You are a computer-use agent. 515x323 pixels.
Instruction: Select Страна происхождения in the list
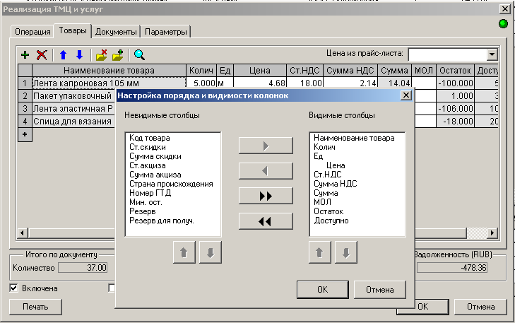[171, 184]
